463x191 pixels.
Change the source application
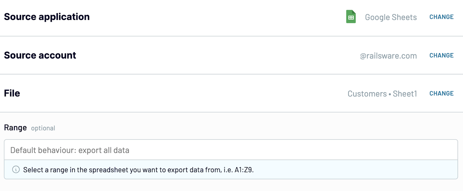441,17
